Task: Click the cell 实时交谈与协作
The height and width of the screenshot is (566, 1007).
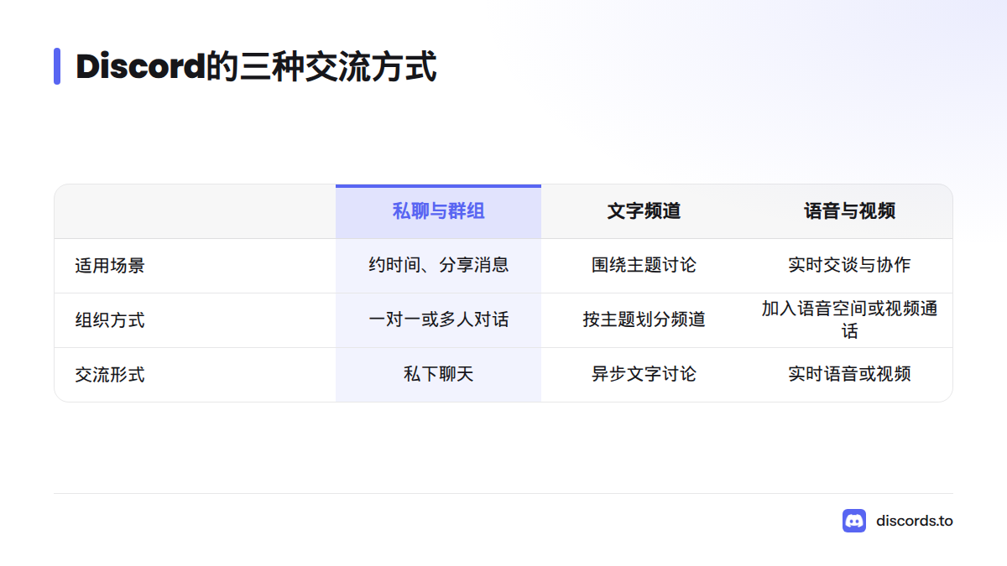Action: [x=849, y=266]
